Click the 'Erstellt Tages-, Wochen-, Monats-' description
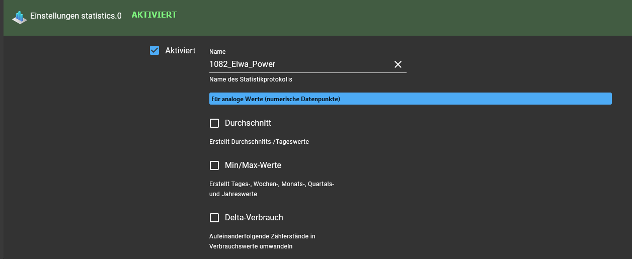 click(272, 189)
